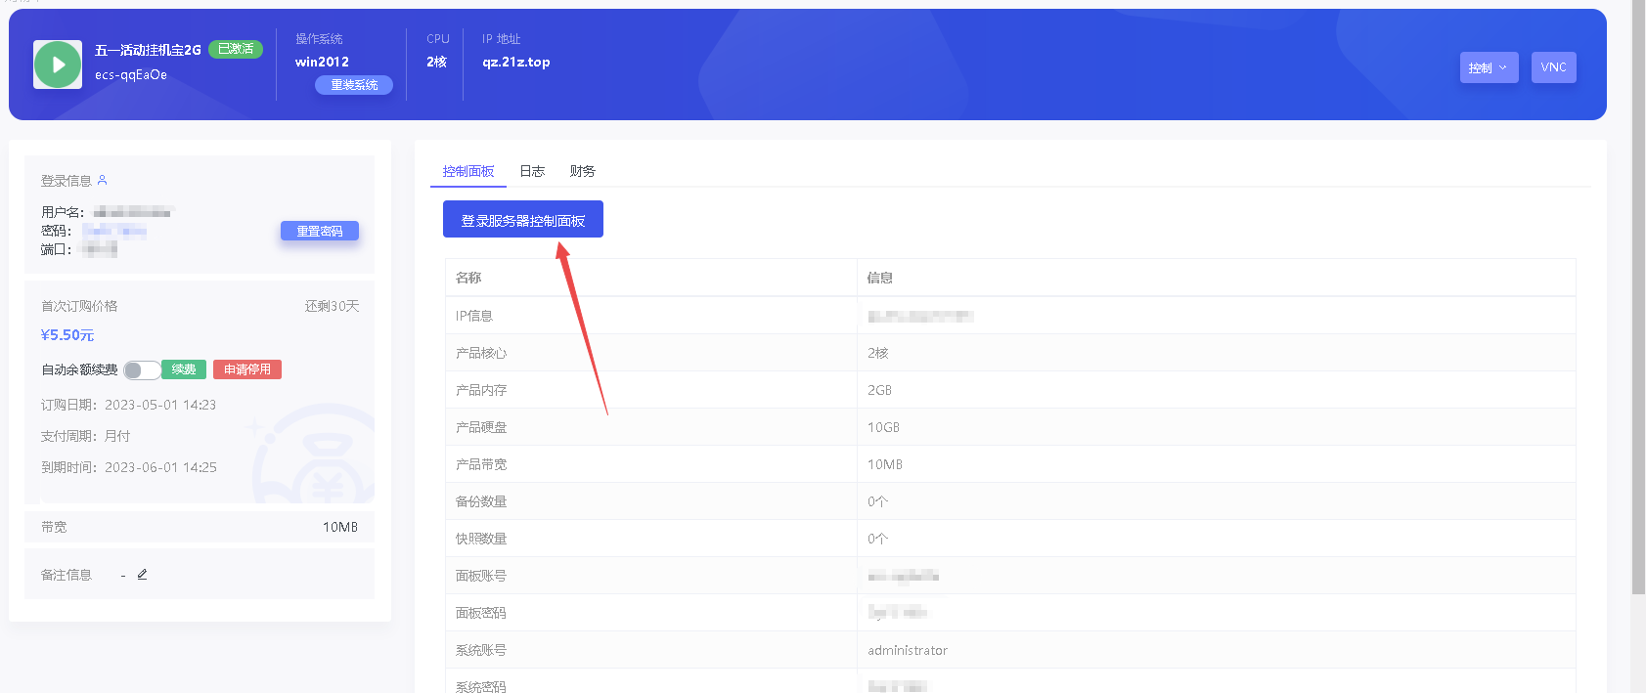The width and height of the screenshot is (1646, 693).
Task: Click the 名称 column header
Action: [x=468, y=278]
